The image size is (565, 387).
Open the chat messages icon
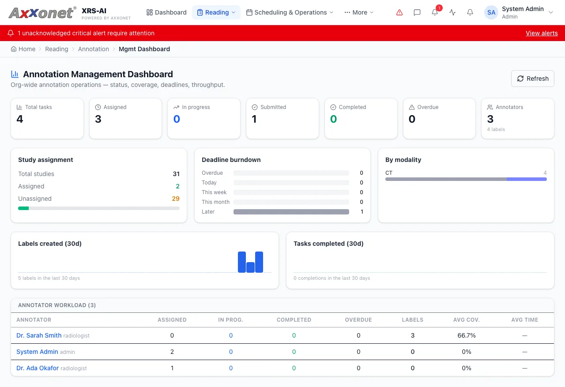[x=417, y=12]
